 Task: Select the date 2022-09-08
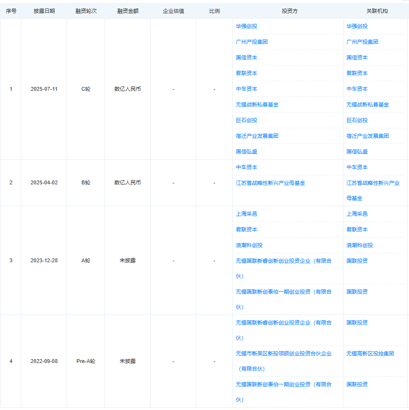tap(44, 361)
